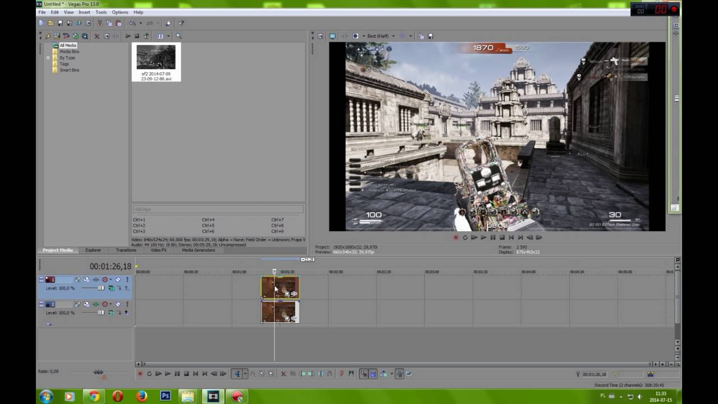Image resolution: width=718 pixels, height=404 pixels.
Task: Click Pause under the video preview
Action: coord(493,237)
